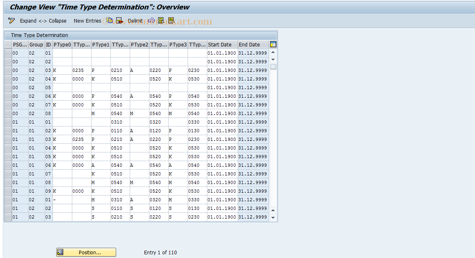Click the vertical scrollbar thumb
Image resolution: width=475 pixels, height=258 pixels.
(x=273, y=67)
